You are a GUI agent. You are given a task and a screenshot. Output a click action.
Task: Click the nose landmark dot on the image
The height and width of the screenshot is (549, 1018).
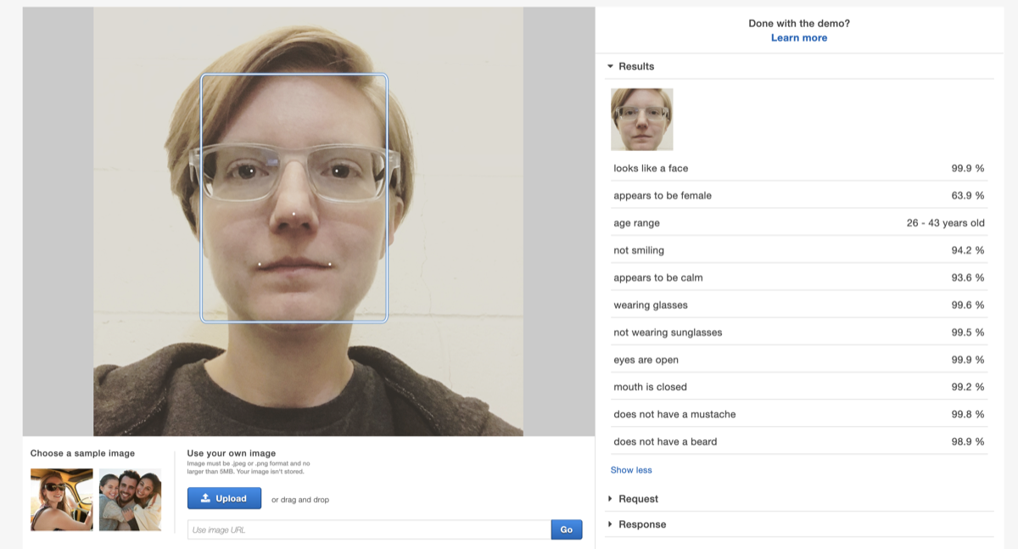coord(294,215)
